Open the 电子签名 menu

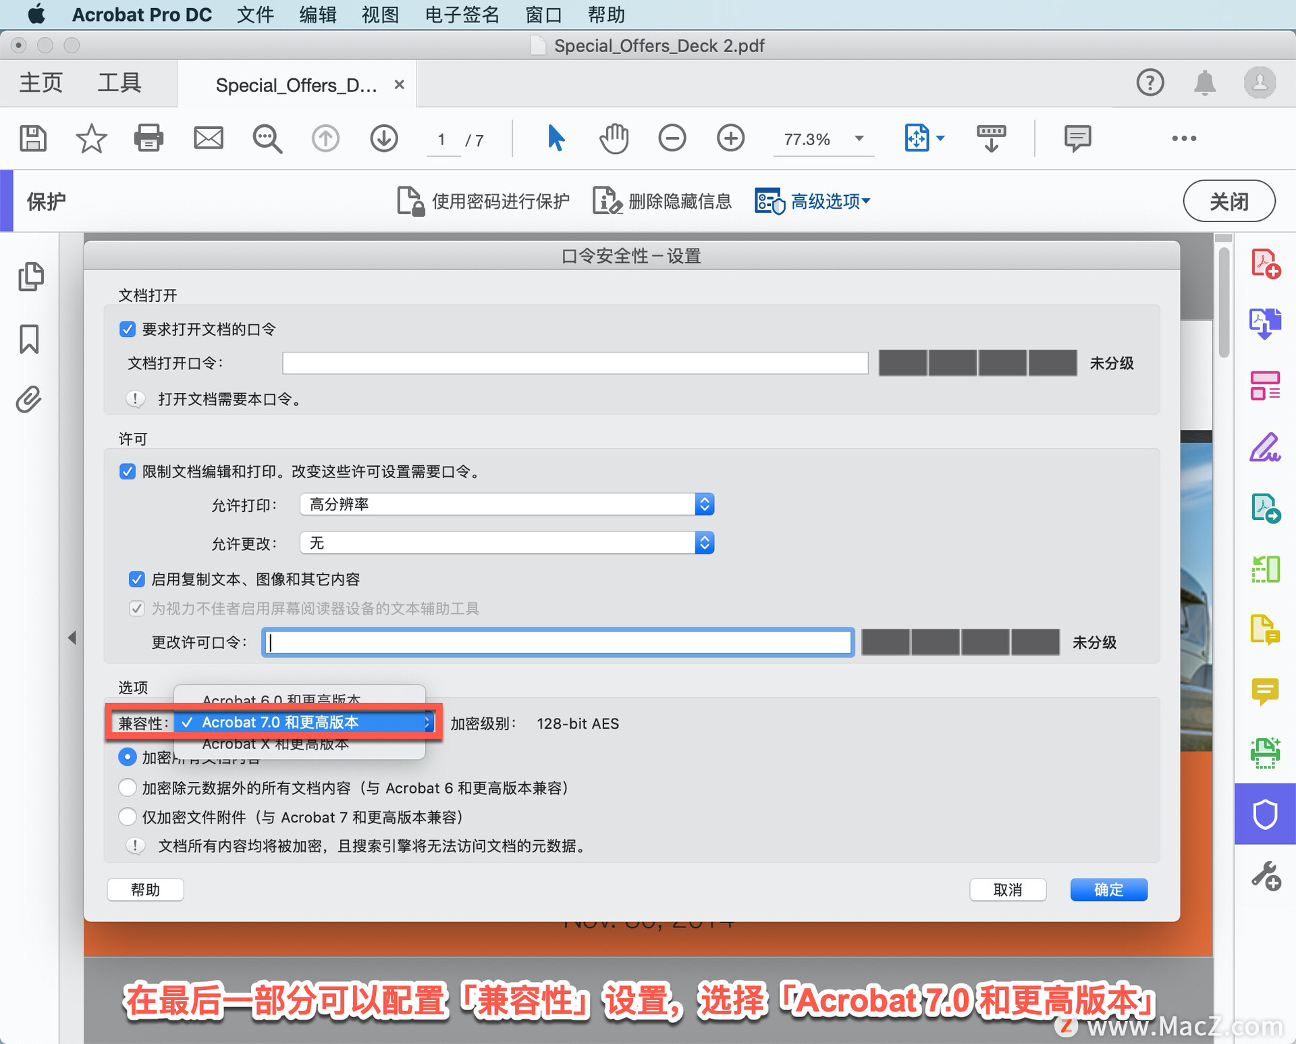click(x=462, y=14)
